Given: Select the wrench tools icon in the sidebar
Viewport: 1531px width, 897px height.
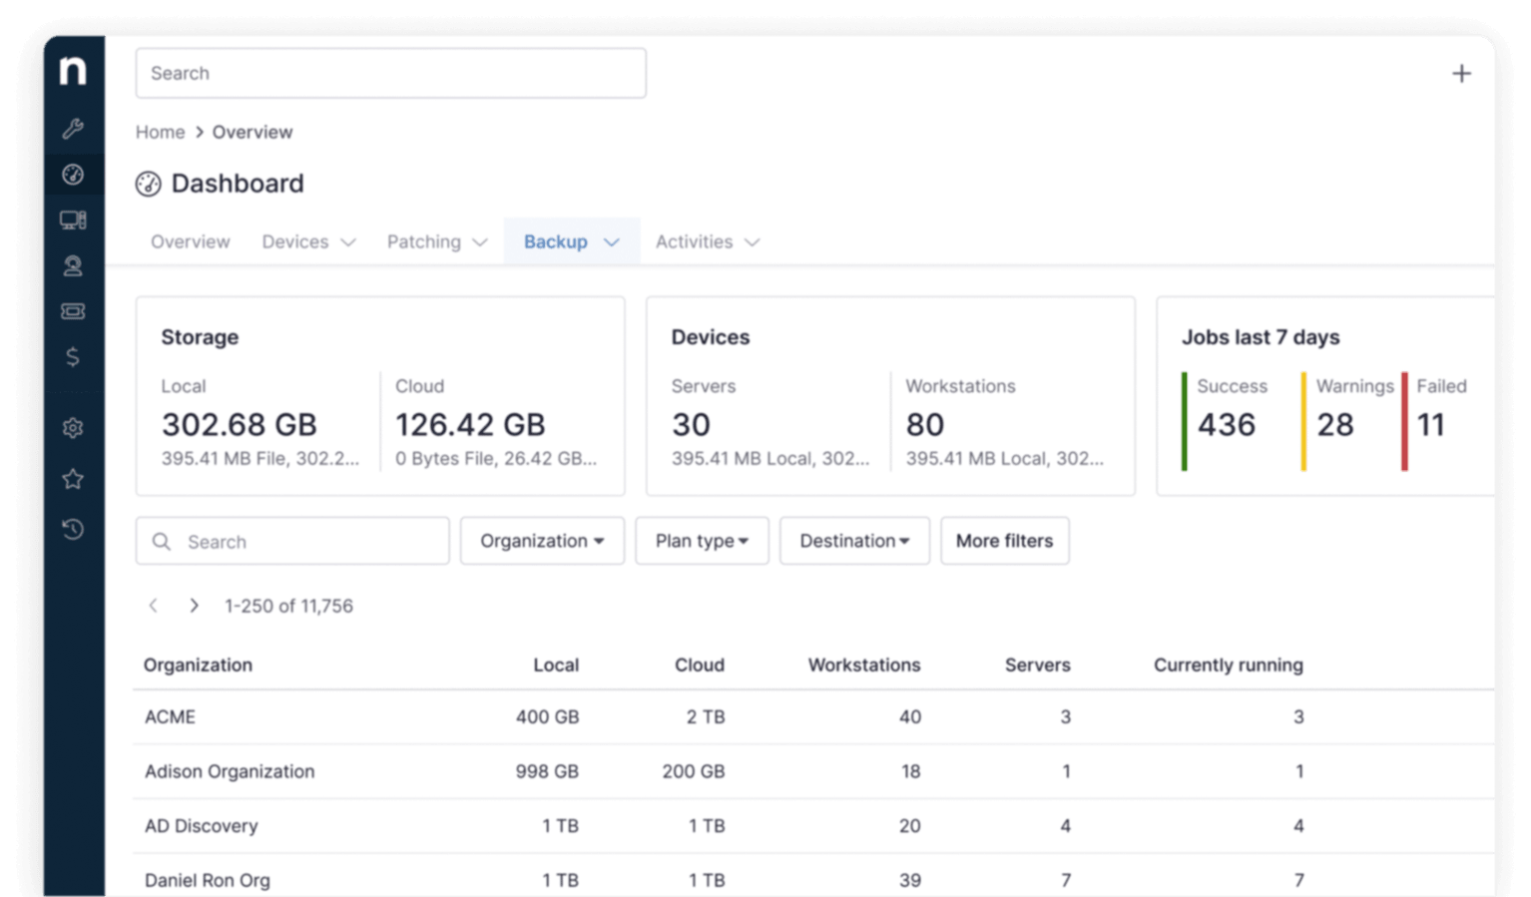Looking at the screenshot, I should pos(71,128).
